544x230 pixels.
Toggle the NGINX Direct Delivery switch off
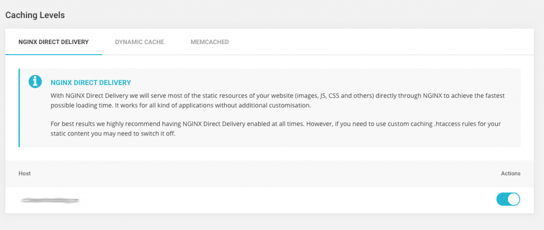pos(508,200)
